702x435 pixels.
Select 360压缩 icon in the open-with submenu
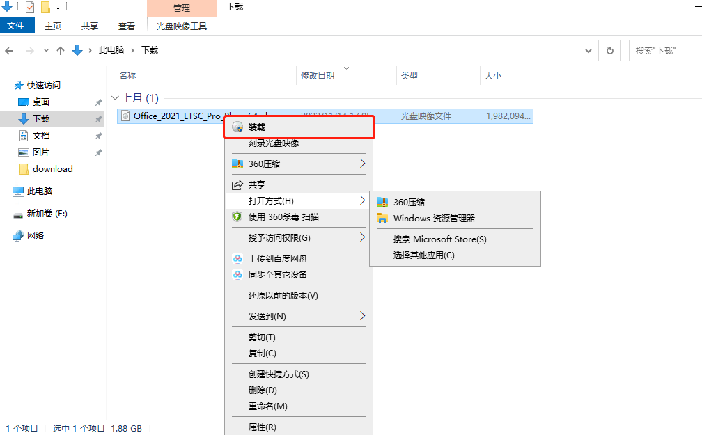383,202
